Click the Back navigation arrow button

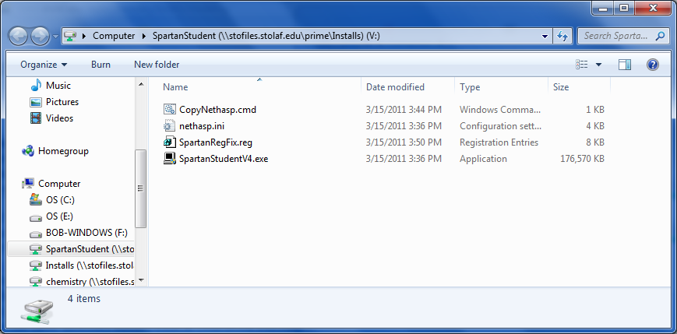click(x=19, y=36)
